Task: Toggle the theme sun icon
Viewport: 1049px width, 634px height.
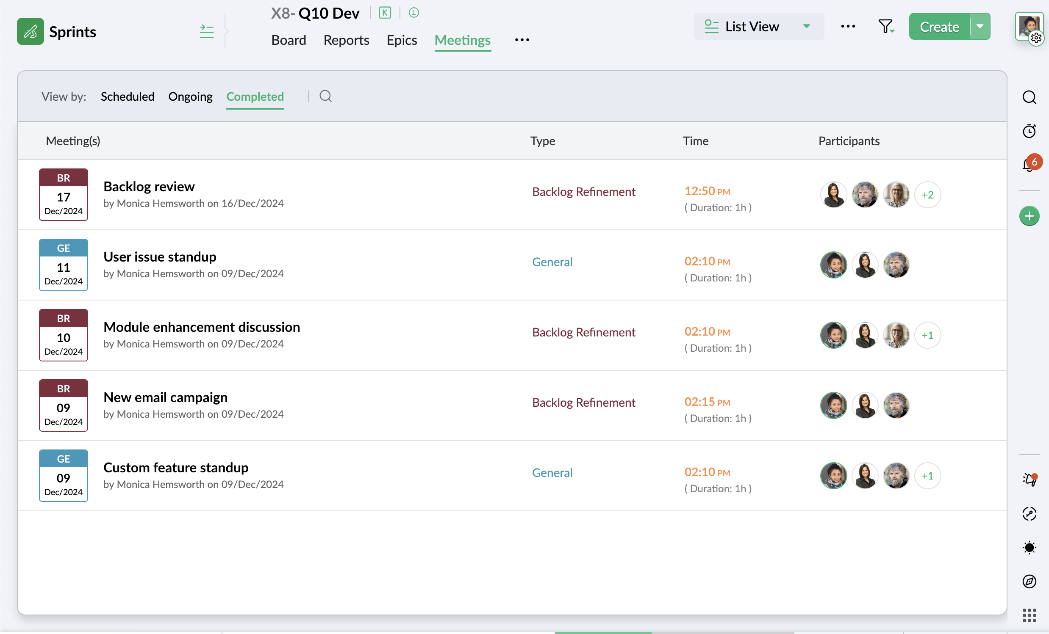Action: click(1029, 547)
